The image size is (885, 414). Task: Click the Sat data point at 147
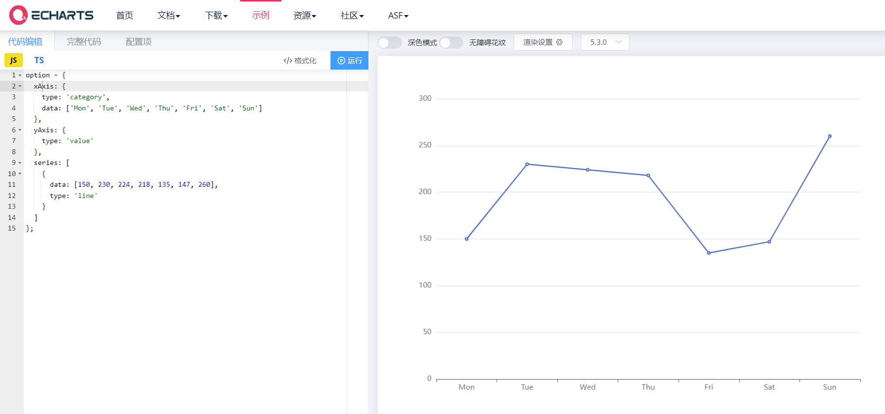tap(769, 242)
